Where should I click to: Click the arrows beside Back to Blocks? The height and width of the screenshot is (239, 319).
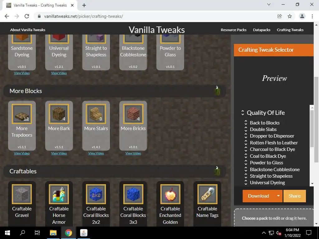click(246, 123)
